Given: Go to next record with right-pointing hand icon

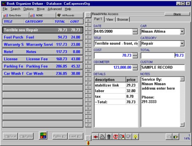Looking at the screenshot, I should click(176, 137).
